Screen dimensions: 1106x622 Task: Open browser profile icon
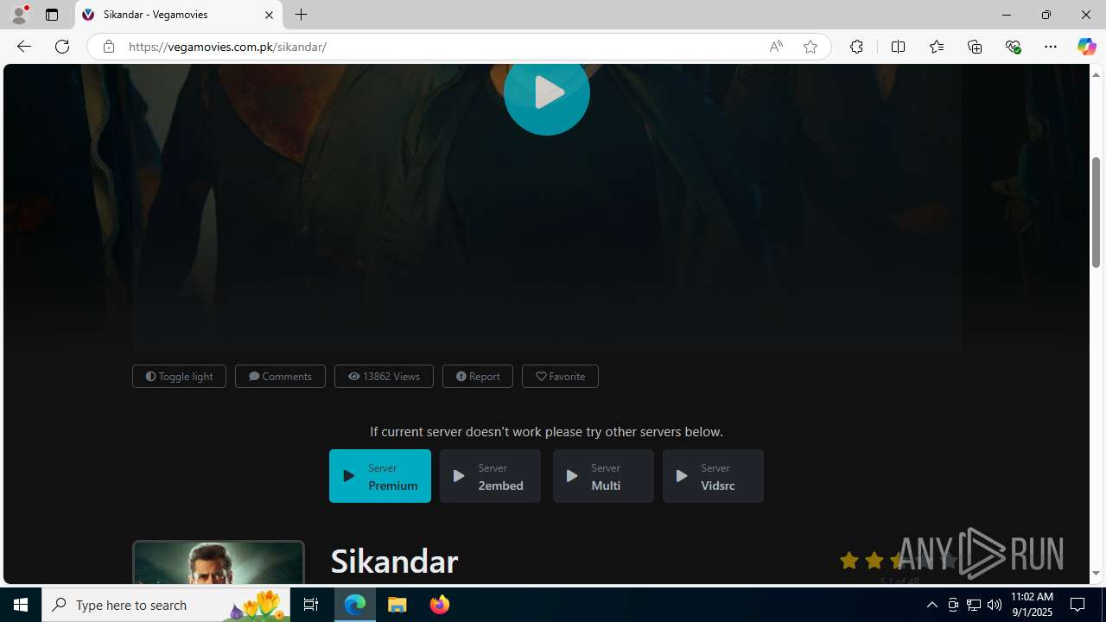19,15
